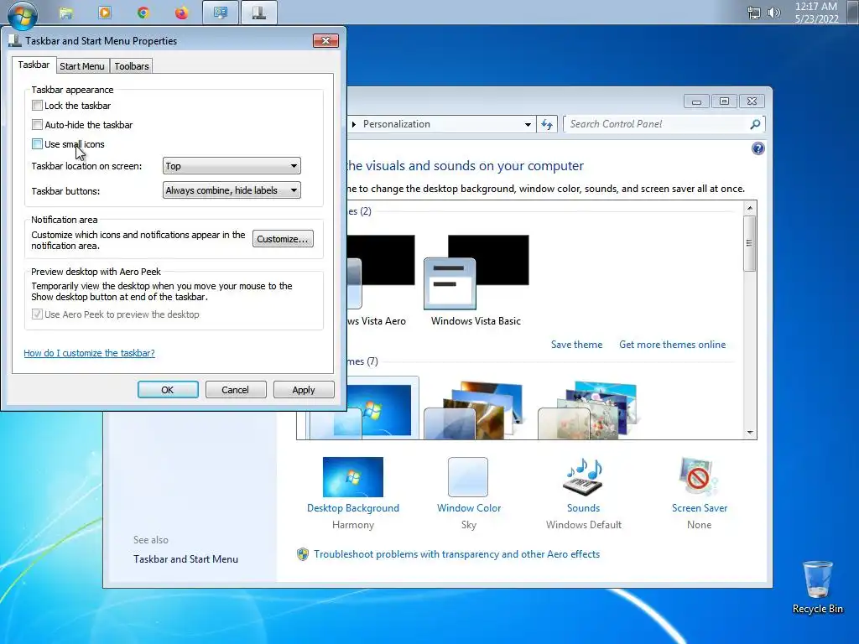Show the clock and date
This screenshot has height=644, width=859.
point(816,13)
